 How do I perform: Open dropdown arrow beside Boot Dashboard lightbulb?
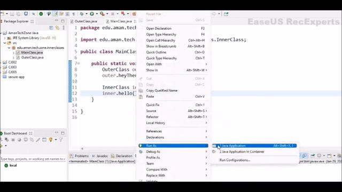pos(56,140)
